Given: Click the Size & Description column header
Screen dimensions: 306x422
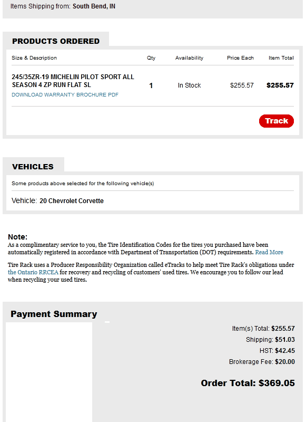Looking at the screenshot, I should [34, 58].
